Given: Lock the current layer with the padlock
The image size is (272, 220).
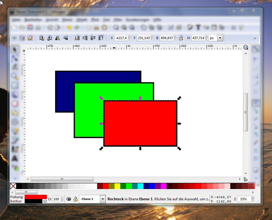Looking at the screenshot, I should click(x=75, y=199).
